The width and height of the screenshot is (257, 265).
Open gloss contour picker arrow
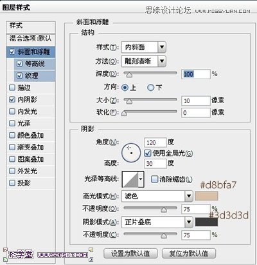(x=141, y=179)
